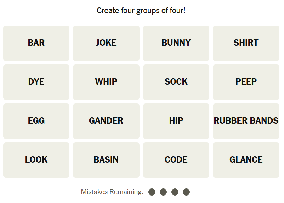
Task: Click the 'Create four groups of four!' heading
Action: [x=141, y=11]
